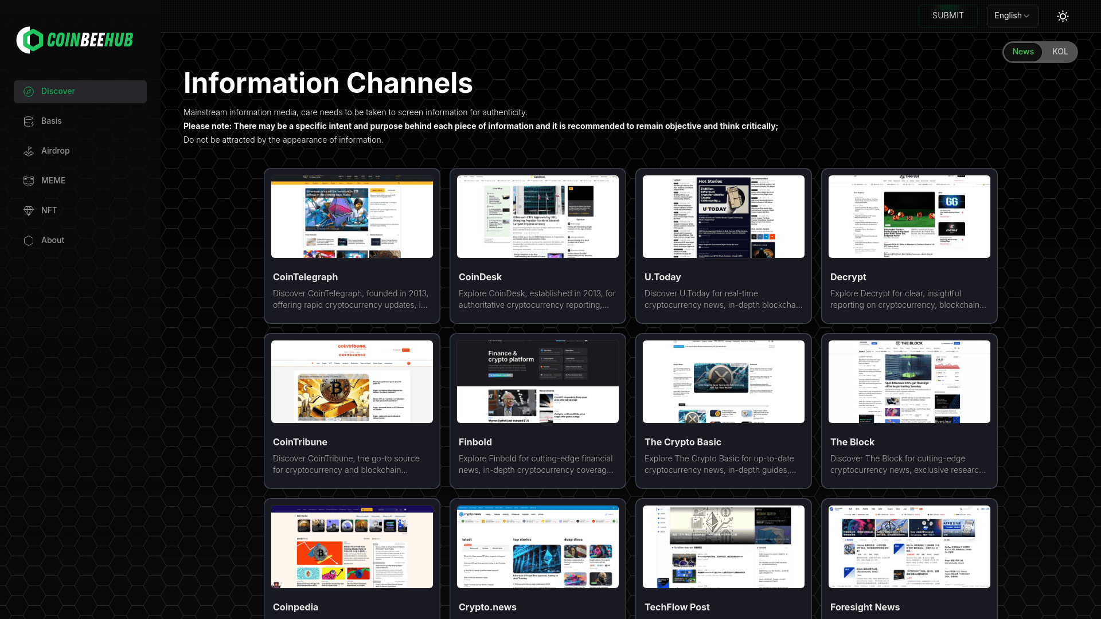Click the Discover compass icon
1101x619 pixels.
click(x=29, y=92)
